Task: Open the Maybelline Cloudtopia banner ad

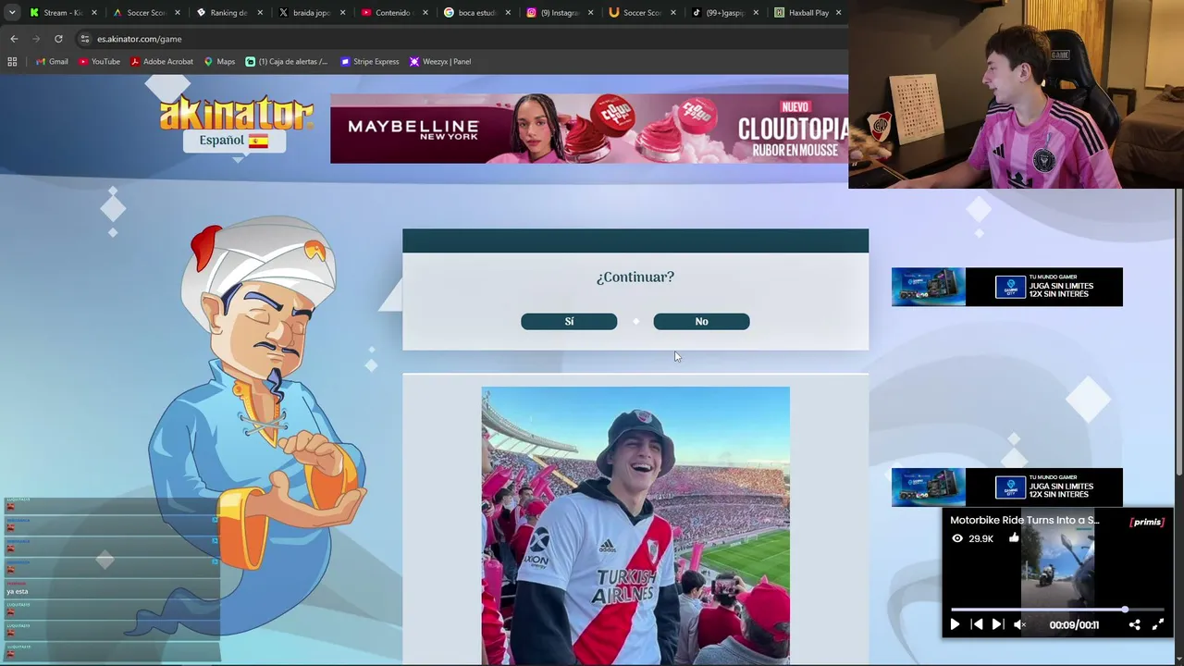Action: [589, 129]
